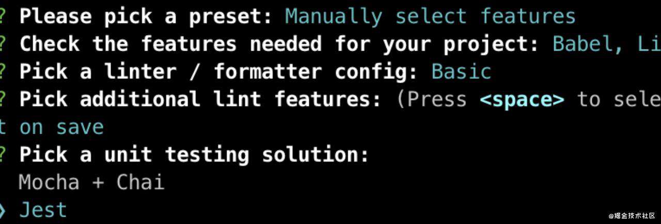Click the slash in 'linter / formatter'
661x224 pixels.
click(x=195, y=71)
